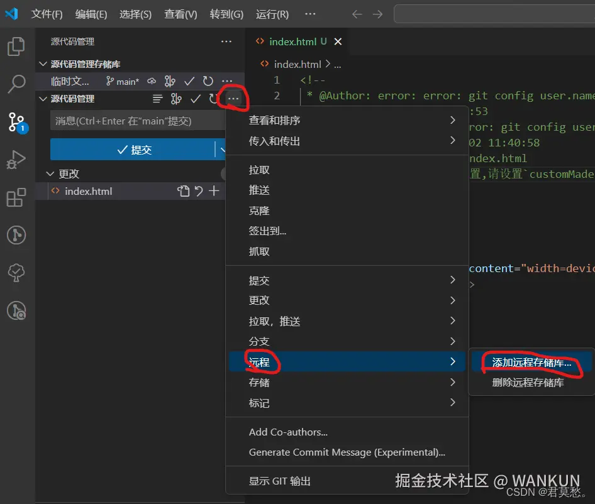This screenshot has width=595, height=504.
Task: Stage changes plus icon for index.html
Action: coord(214,191)
